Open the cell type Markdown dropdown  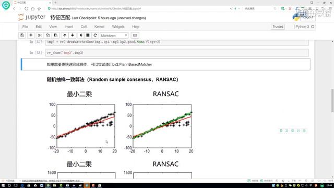pyautogui.click(x=114, y=36)
